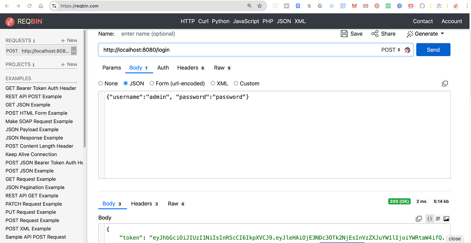View response as plain text lines icon
The width and height of the screenshot is (471, 243).
point(438,218)
